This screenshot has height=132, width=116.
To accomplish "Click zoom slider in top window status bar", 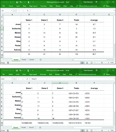I will (102, 63).
